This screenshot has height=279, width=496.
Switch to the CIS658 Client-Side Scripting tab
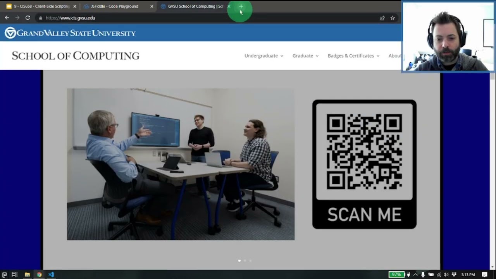[x=41, y=7]
